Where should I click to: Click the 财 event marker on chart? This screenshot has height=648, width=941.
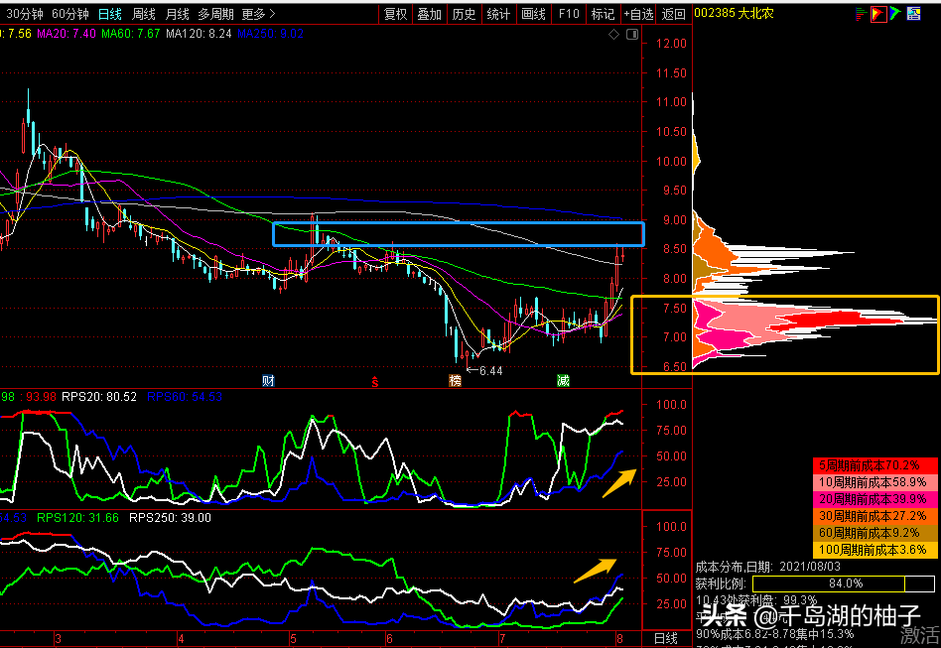(268, 381)
